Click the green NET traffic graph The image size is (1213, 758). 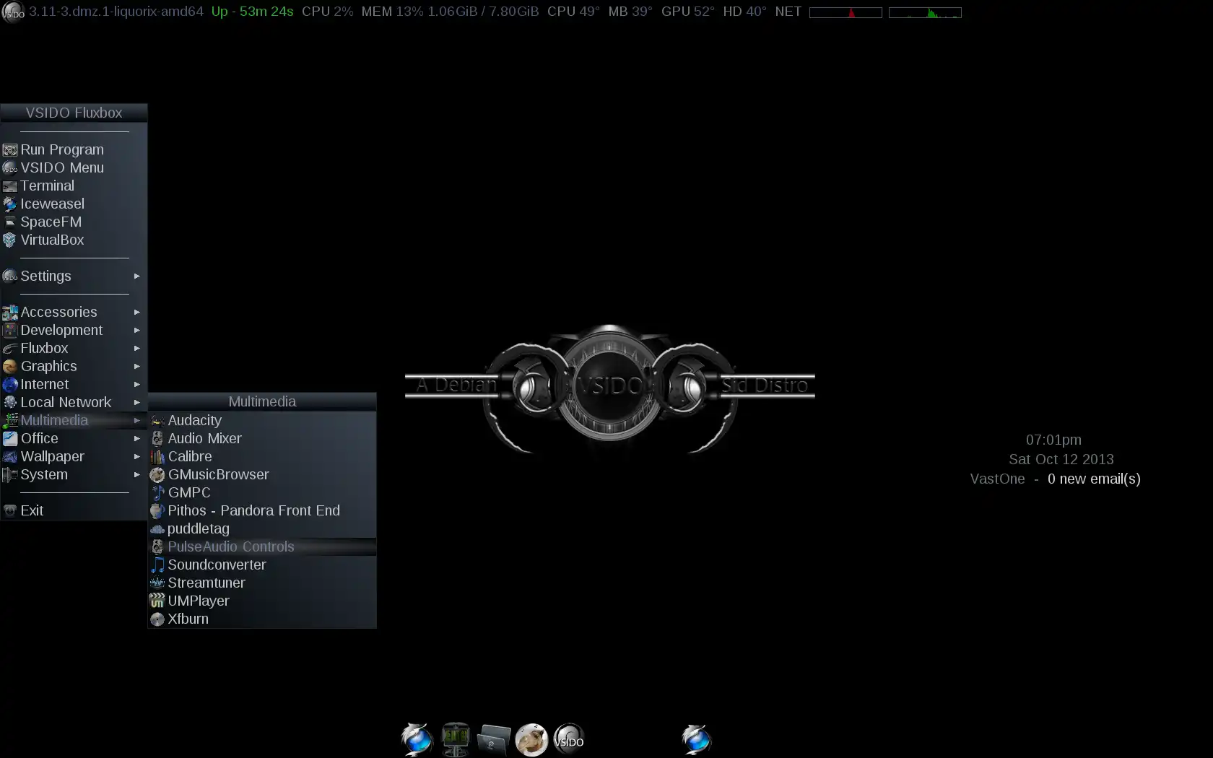925,12
